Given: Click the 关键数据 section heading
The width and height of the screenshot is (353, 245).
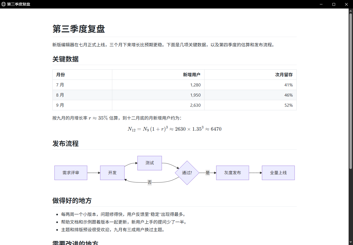Looking at the screenshot, I should point(65,59).
